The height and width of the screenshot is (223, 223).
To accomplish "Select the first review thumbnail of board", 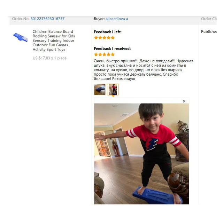I will [x=100, y=90].
